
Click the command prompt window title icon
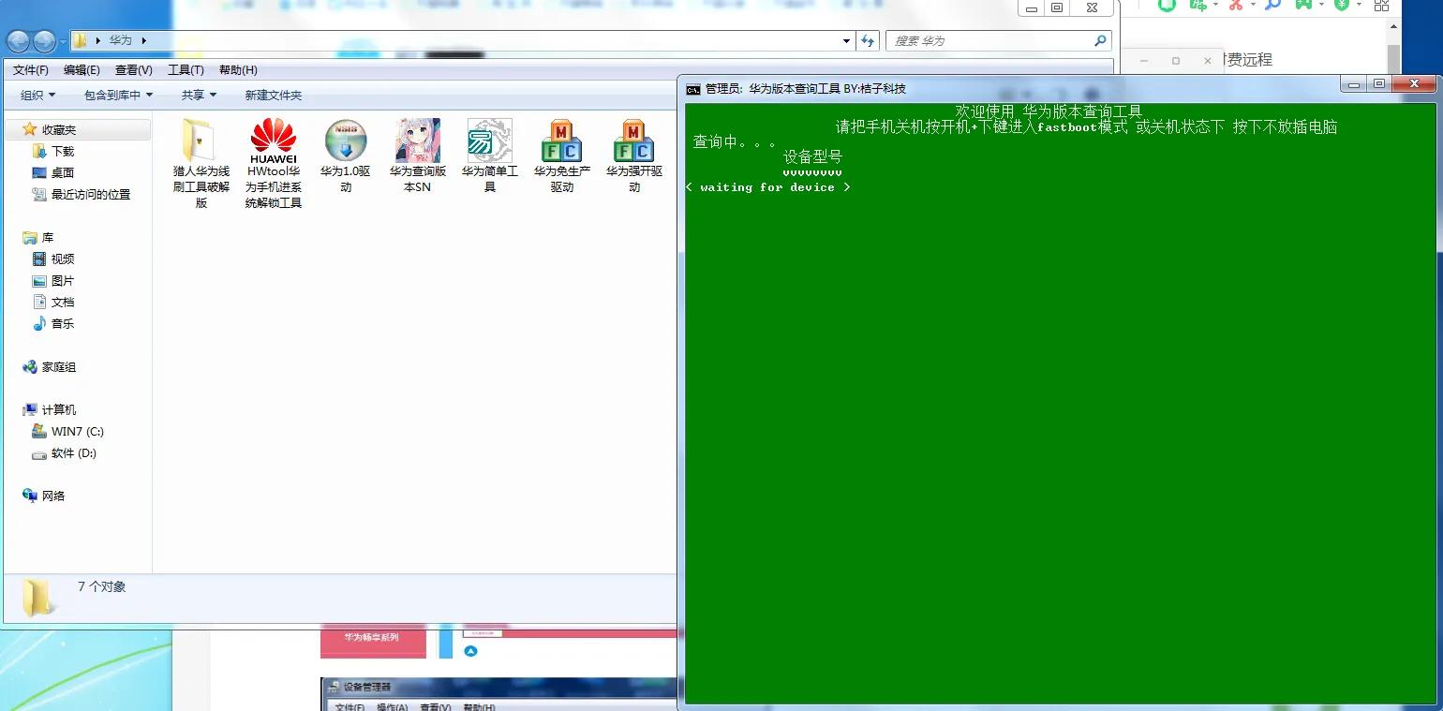tap(692, 89)
